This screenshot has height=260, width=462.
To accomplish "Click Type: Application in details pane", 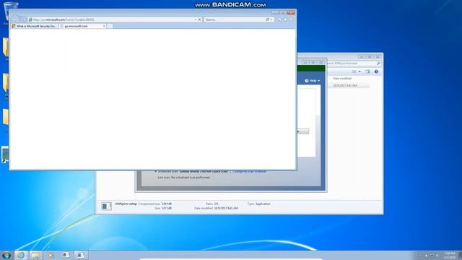I will click(x=259, y=204).
